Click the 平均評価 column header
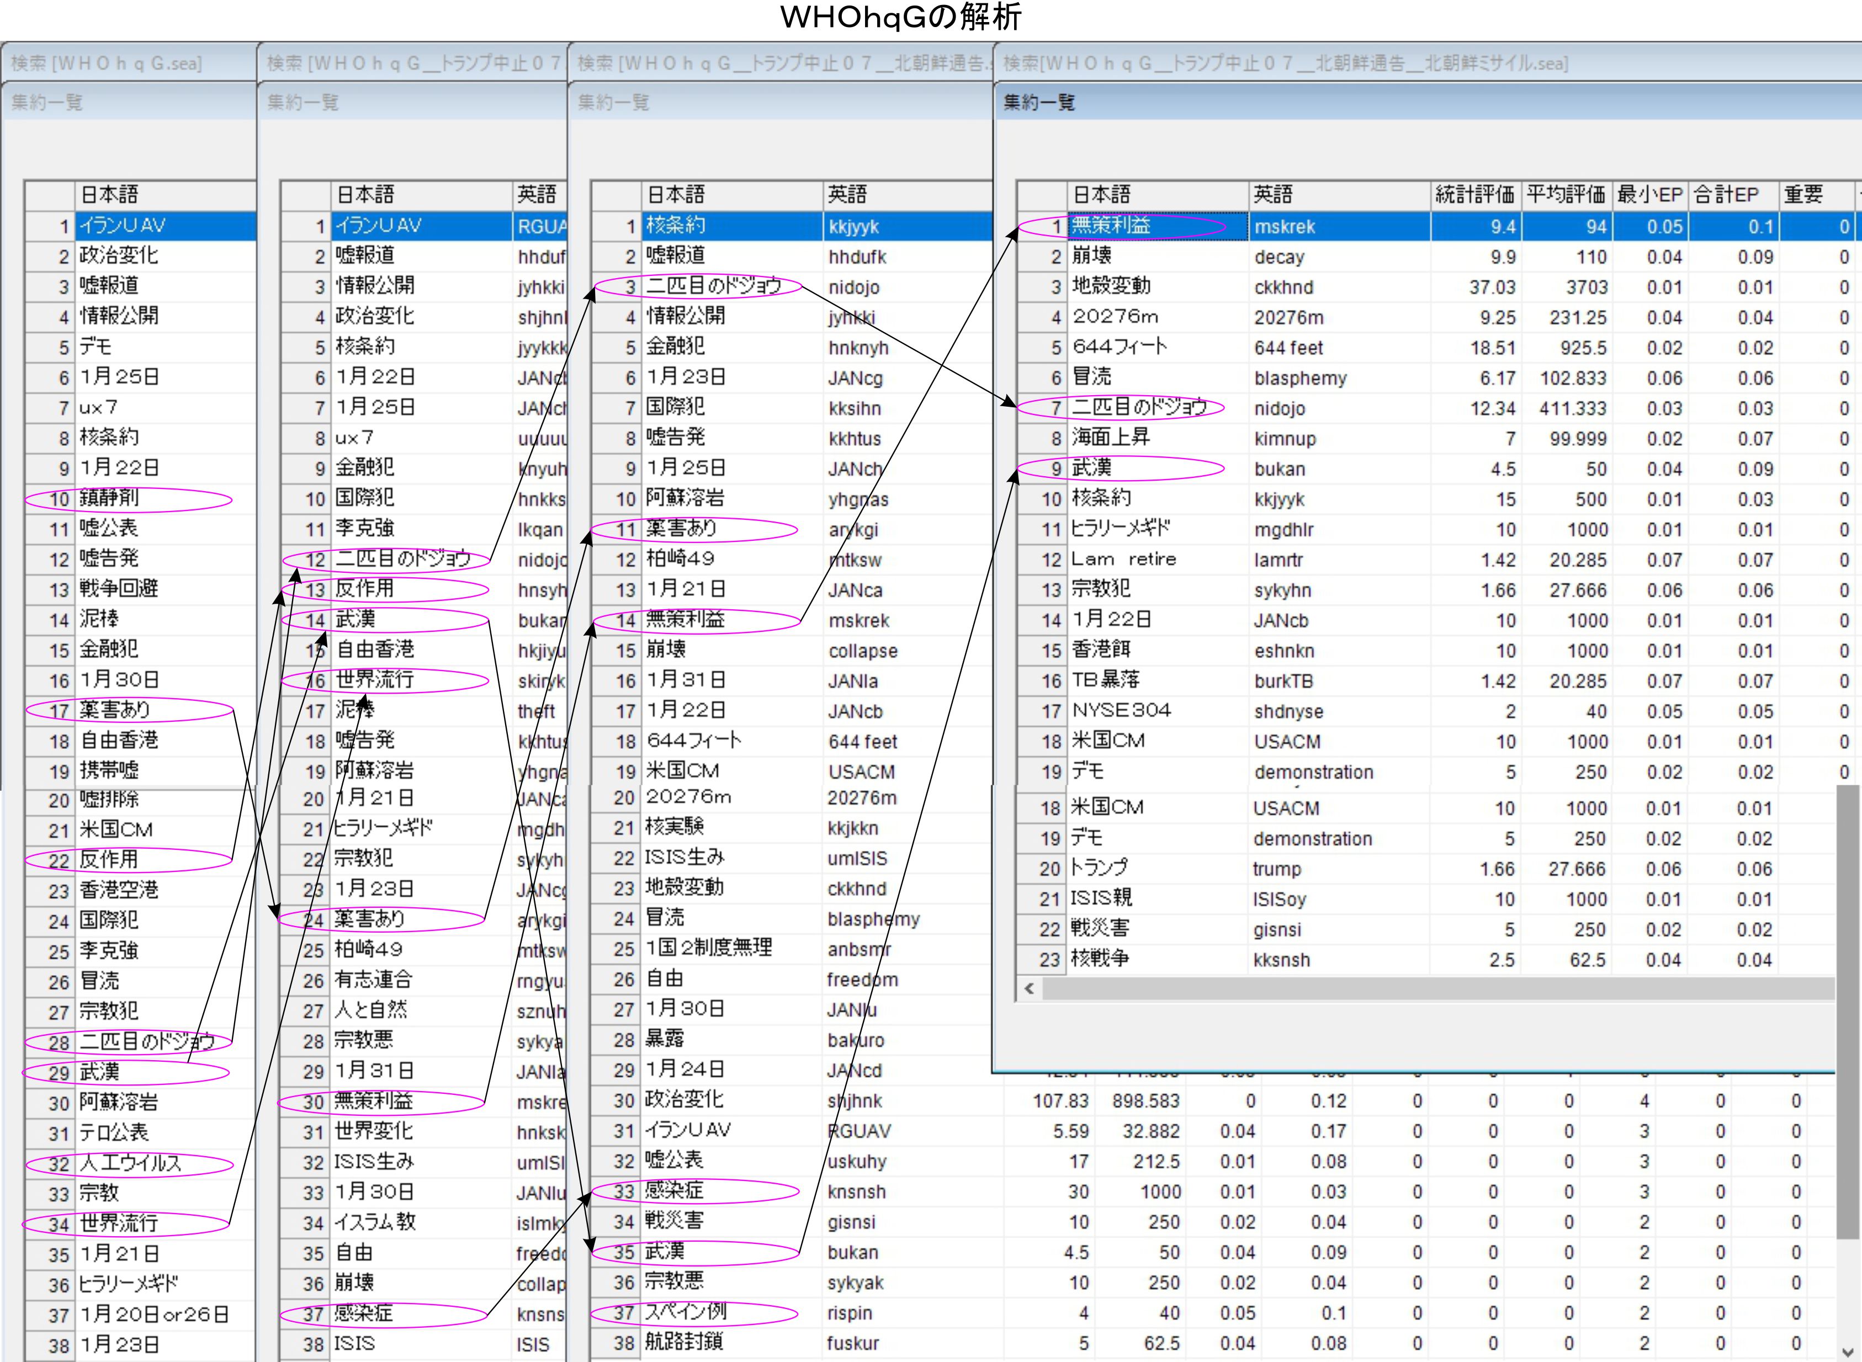This screenshot has width=1862, height=1362. 1565,195
